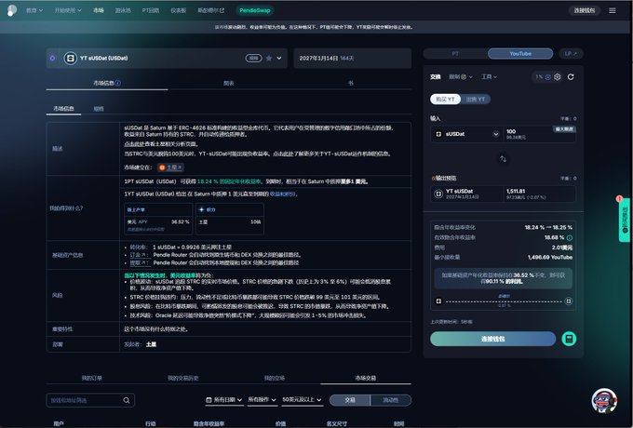
Task: Click the sUSDat token icon in input
Action: pyautogui.click(x=438, y=134)
